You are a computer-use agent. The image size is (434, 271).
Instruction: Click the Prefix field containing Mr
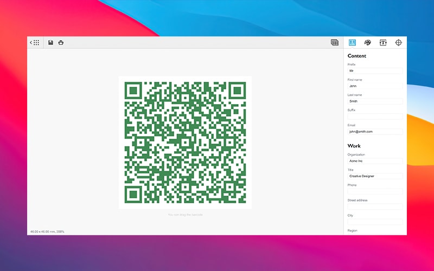point(375,70)
